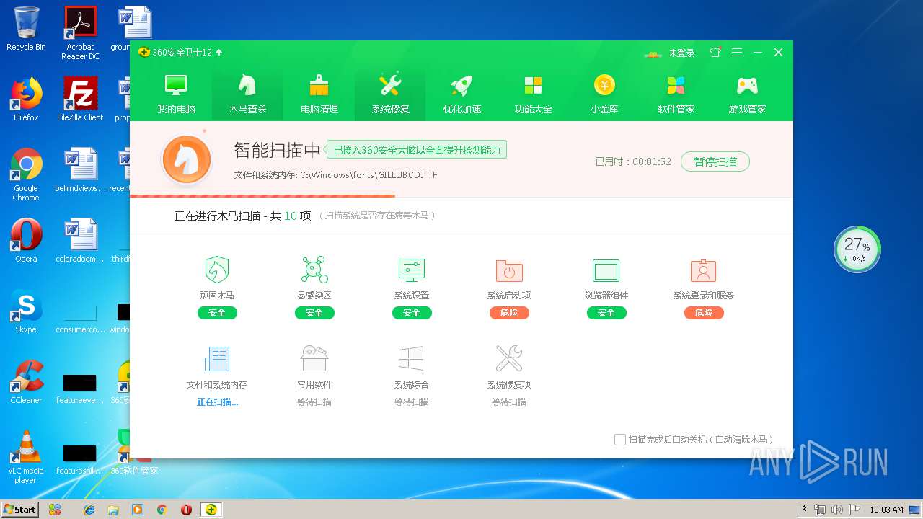The height and width of the screenshot is (519, 923).
Task: Open VLC media player desktop shortcut
Action: pyautogui.click(x=26, y=457)
